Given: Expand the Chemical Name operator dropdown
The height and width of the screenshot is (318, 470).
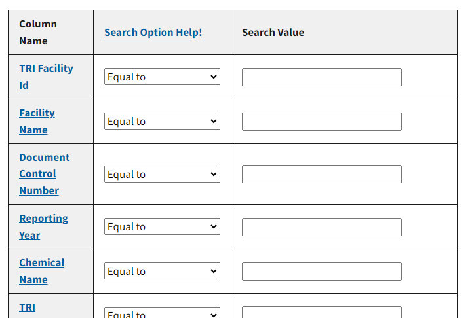Looking at the screenshot, I should click(x=162, y=272).
